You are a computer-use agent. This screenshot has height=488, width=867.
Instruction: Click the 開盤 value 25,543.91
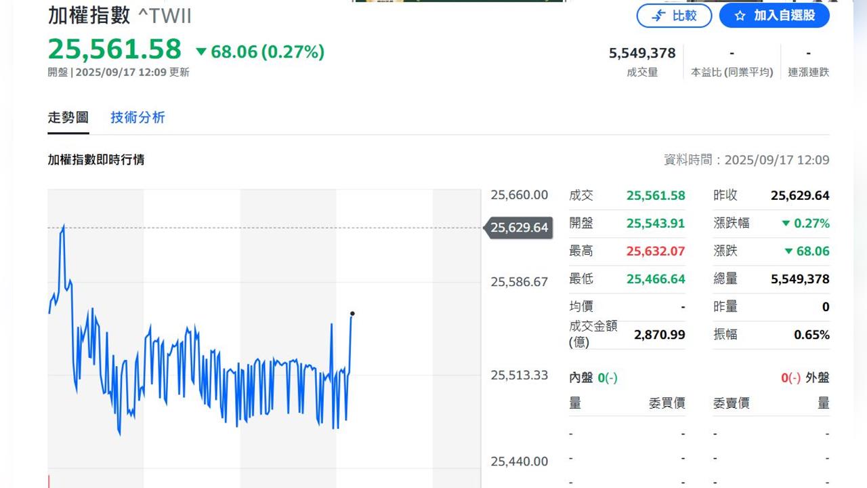(x=656, y=223)
